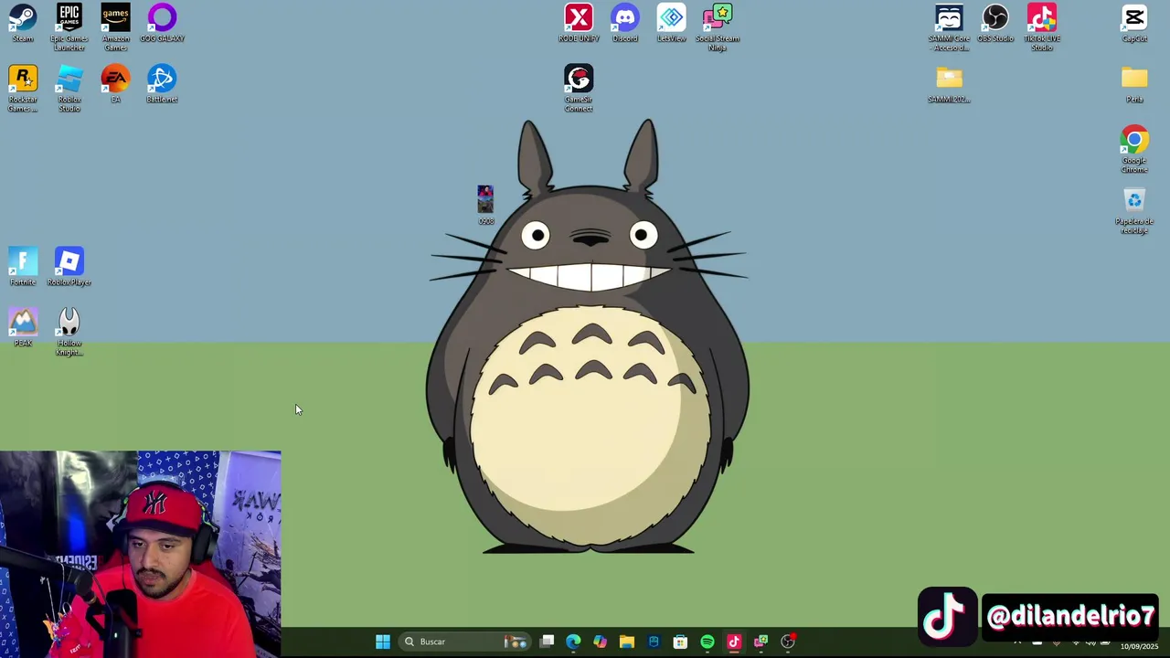This screenshot has width=1170, height=658.
Task: Select the CapCut shortcut
Action: [x=1134, y=24]
